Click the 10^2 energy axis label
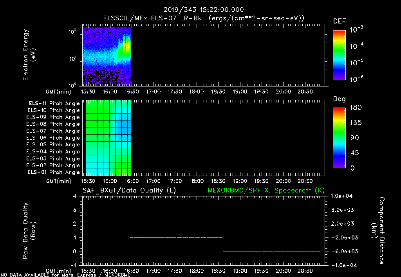 pos(72,32)
